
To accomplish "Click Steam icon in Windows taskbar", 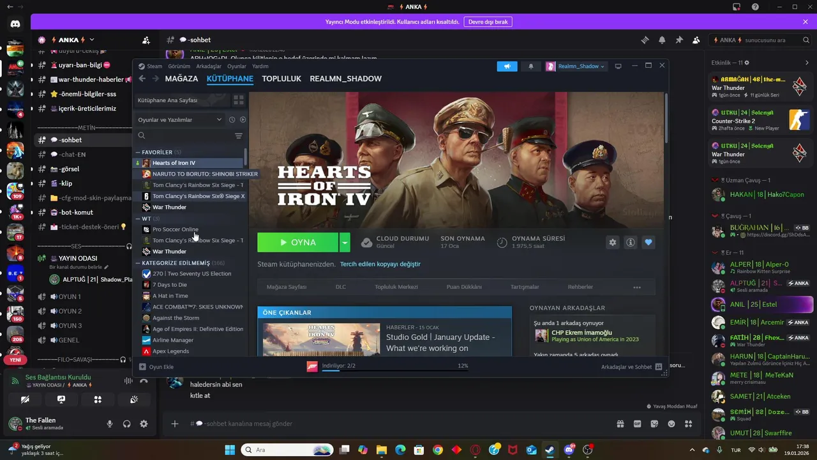I will point(550,450).
